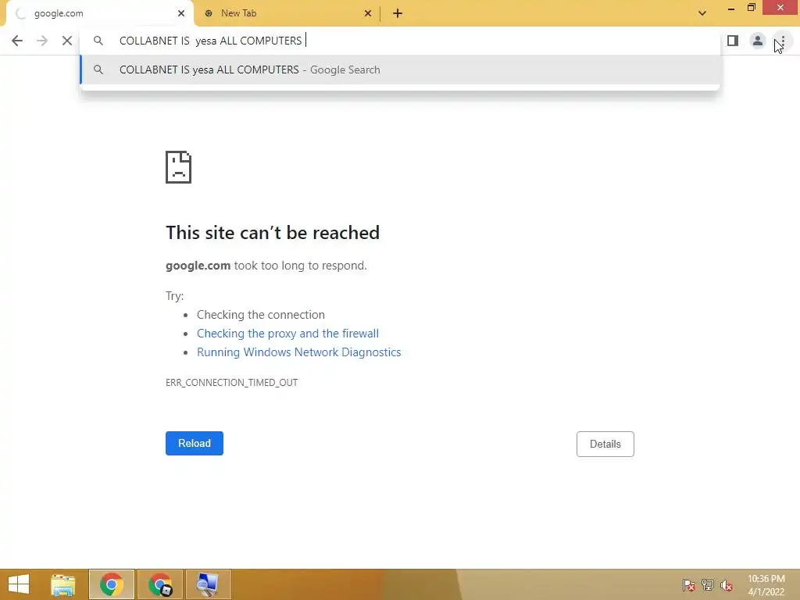Open the computer monitor app in the taskbar

coord(208,584)
